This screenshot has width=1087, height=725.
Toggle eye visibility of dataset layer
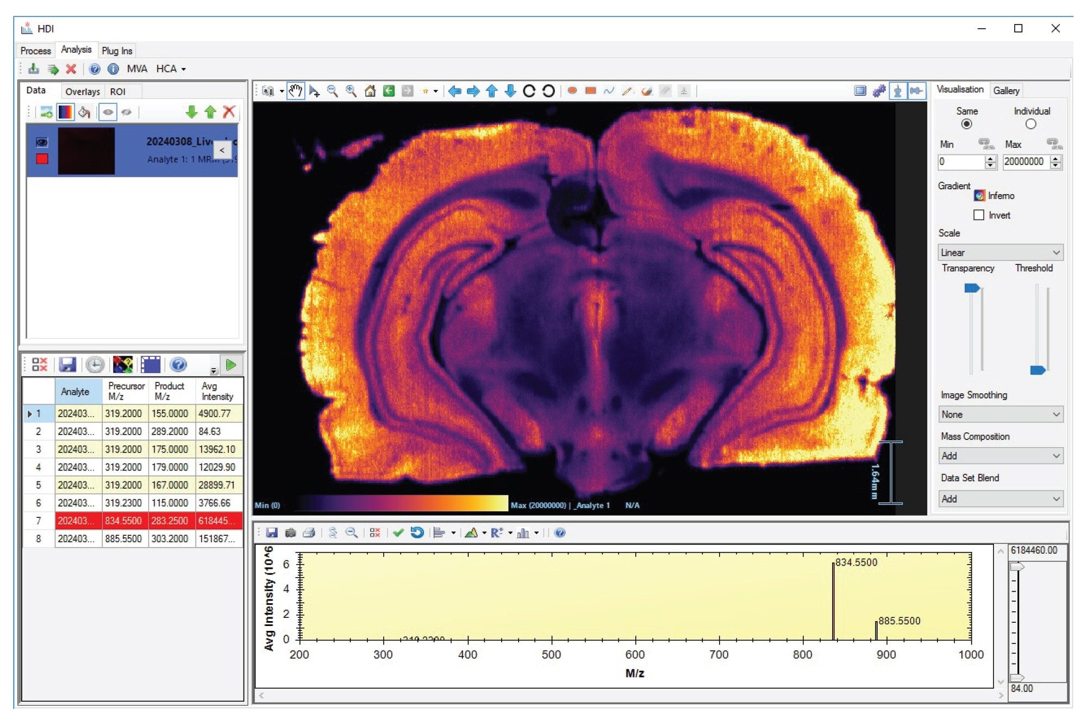point(42,142)
